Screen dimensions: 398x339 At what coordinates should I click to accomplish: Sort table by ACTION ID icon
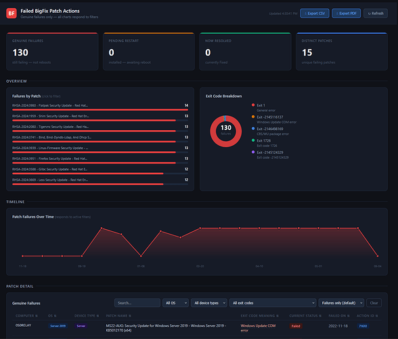[x=376, y=316]
